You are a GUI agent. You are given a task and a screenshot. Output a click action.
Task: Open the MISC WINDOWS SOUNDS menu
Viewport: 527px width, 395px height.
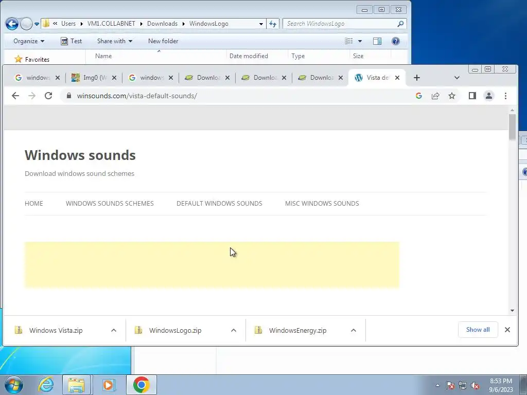322,204
